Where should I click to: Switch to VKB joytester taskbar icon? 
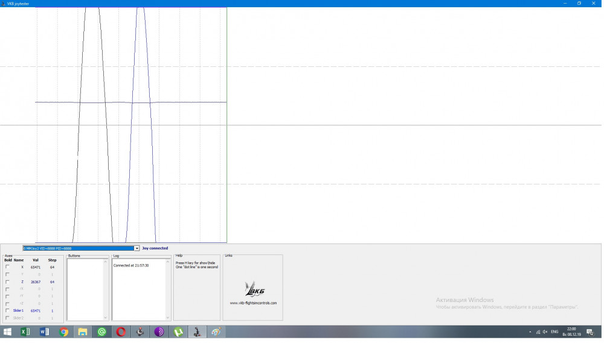(198, 332)
